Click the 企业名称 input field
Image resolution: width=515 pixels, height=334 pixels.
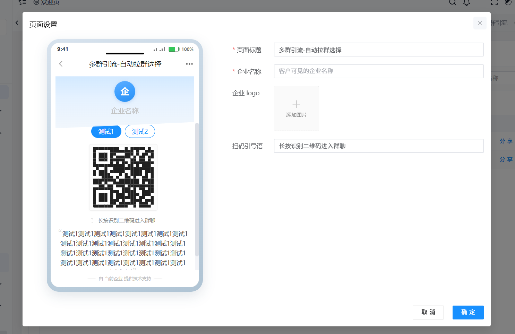[x=379, y=71]
